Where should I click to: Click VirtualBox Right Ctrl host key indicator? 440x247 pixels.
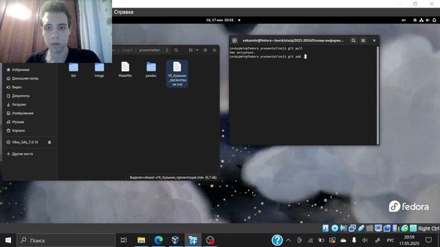[428, 228]
